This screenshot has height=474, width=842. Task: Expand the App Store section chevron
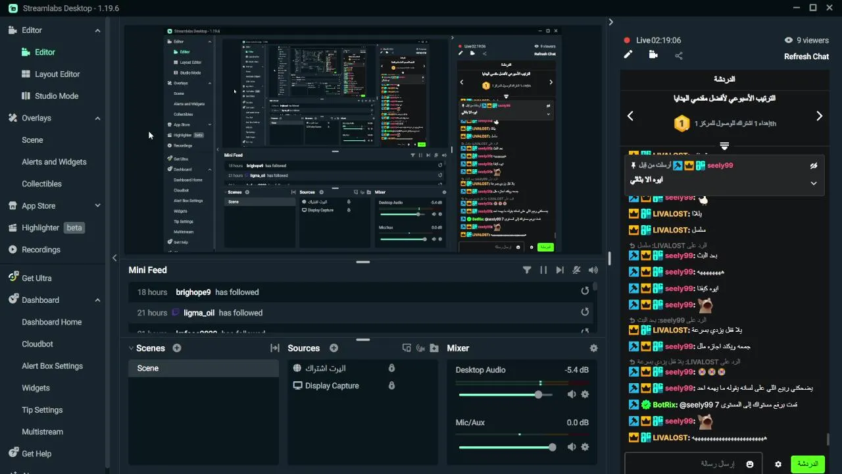click(x=97, y=206)
